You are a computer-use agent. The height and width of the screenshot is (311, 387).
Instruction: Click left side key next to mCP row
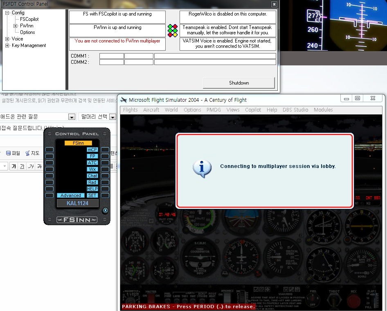pyautogui.click(x=49, y=150)
